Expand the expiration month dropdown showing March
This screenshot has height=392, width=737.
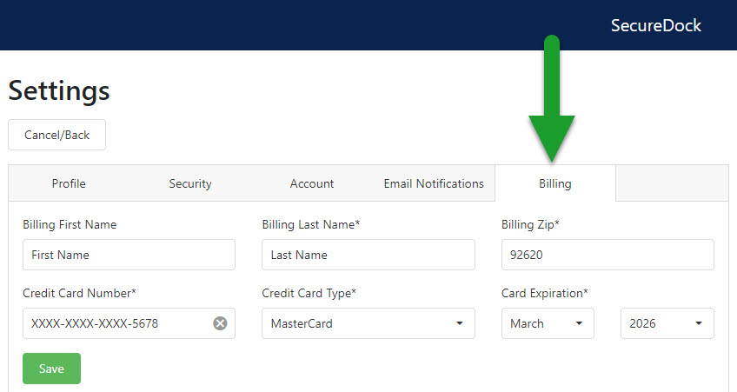pos(548,323)
